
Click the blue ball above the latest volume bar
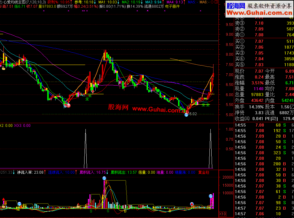pyautogui.click(x=211, y=196)
